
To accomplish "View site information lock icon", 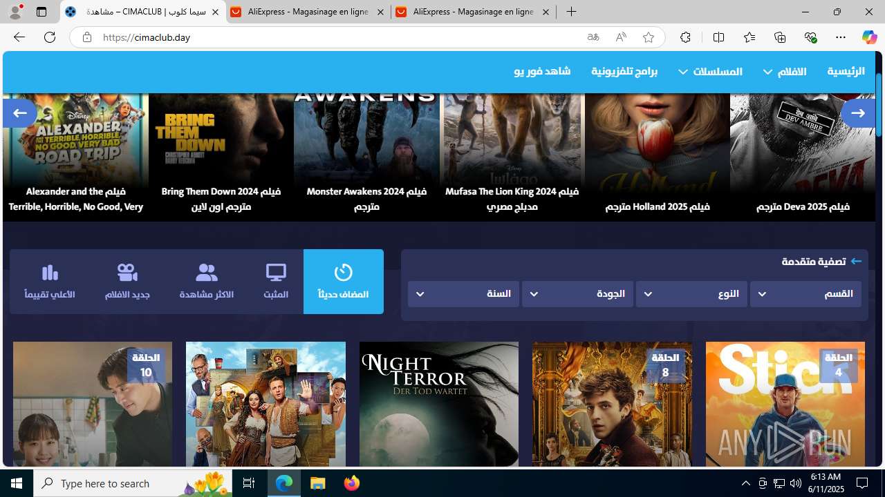I will 86,37.
